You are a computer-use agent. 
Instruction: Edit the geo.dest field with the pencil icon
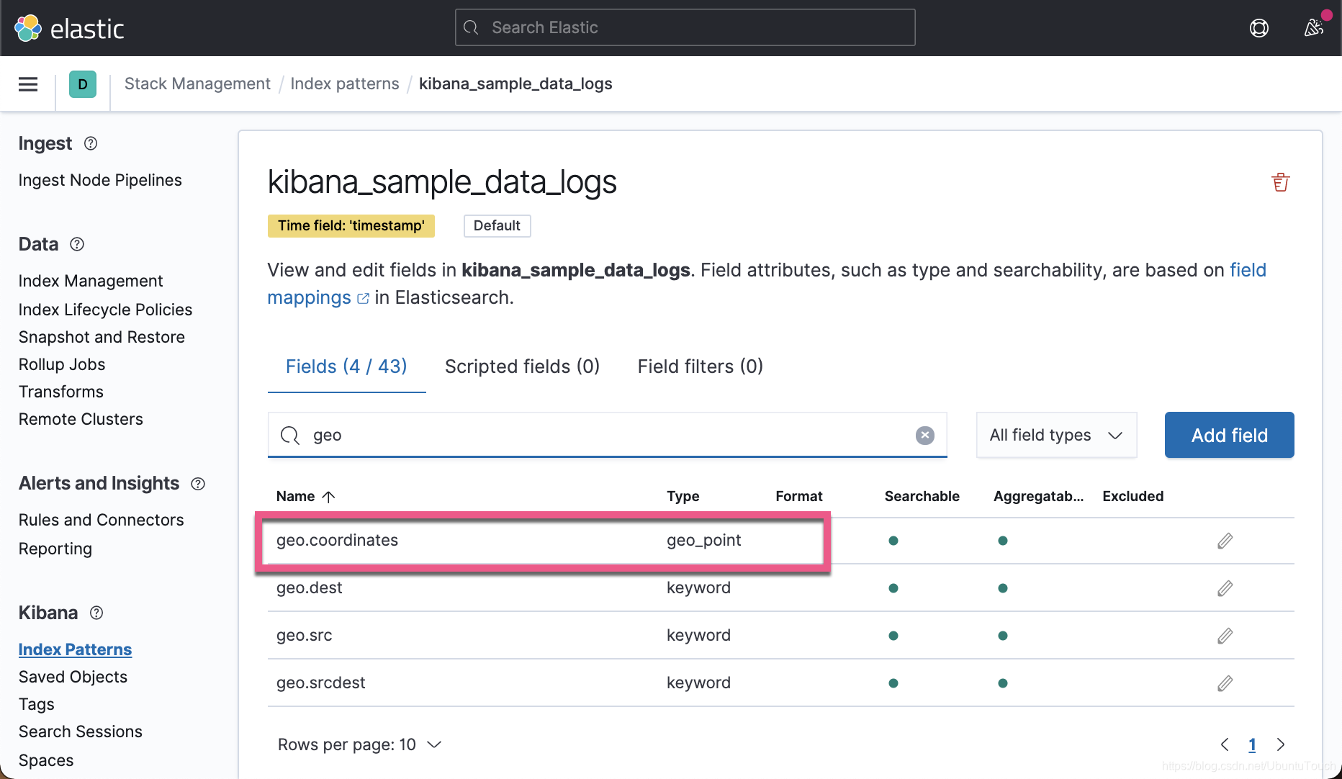pyautogui.click(x=1225, y=588)
